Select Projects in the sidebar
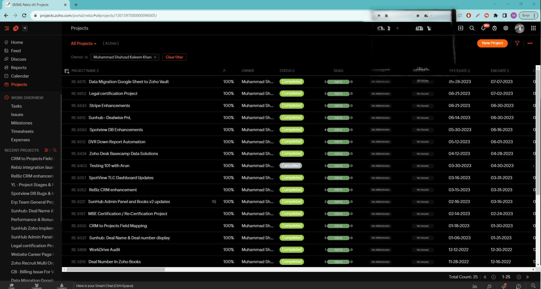Viewport: 541px width, 289px height. pos(19,84)
